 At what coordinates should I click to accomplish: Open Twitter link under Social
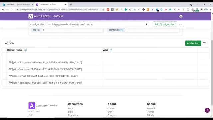click(150, 112)
